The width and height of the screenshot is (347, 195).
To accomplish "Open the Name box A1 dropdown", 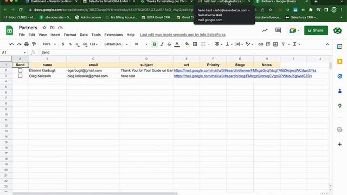I will point(24,53).
